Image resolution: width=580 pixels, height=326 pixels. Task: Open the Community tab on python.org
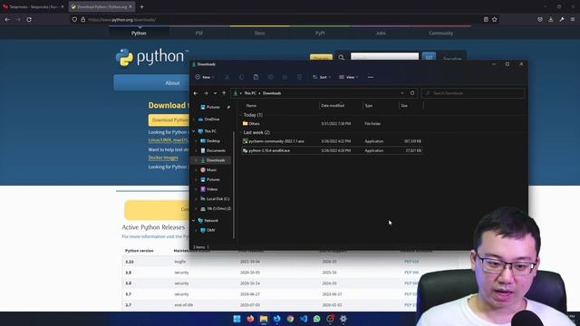(x=441, y=33)
